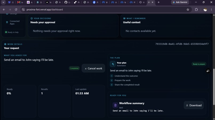Cancel the work request
Viewport: 215px width, 120px height.
(x=93, y=68)
